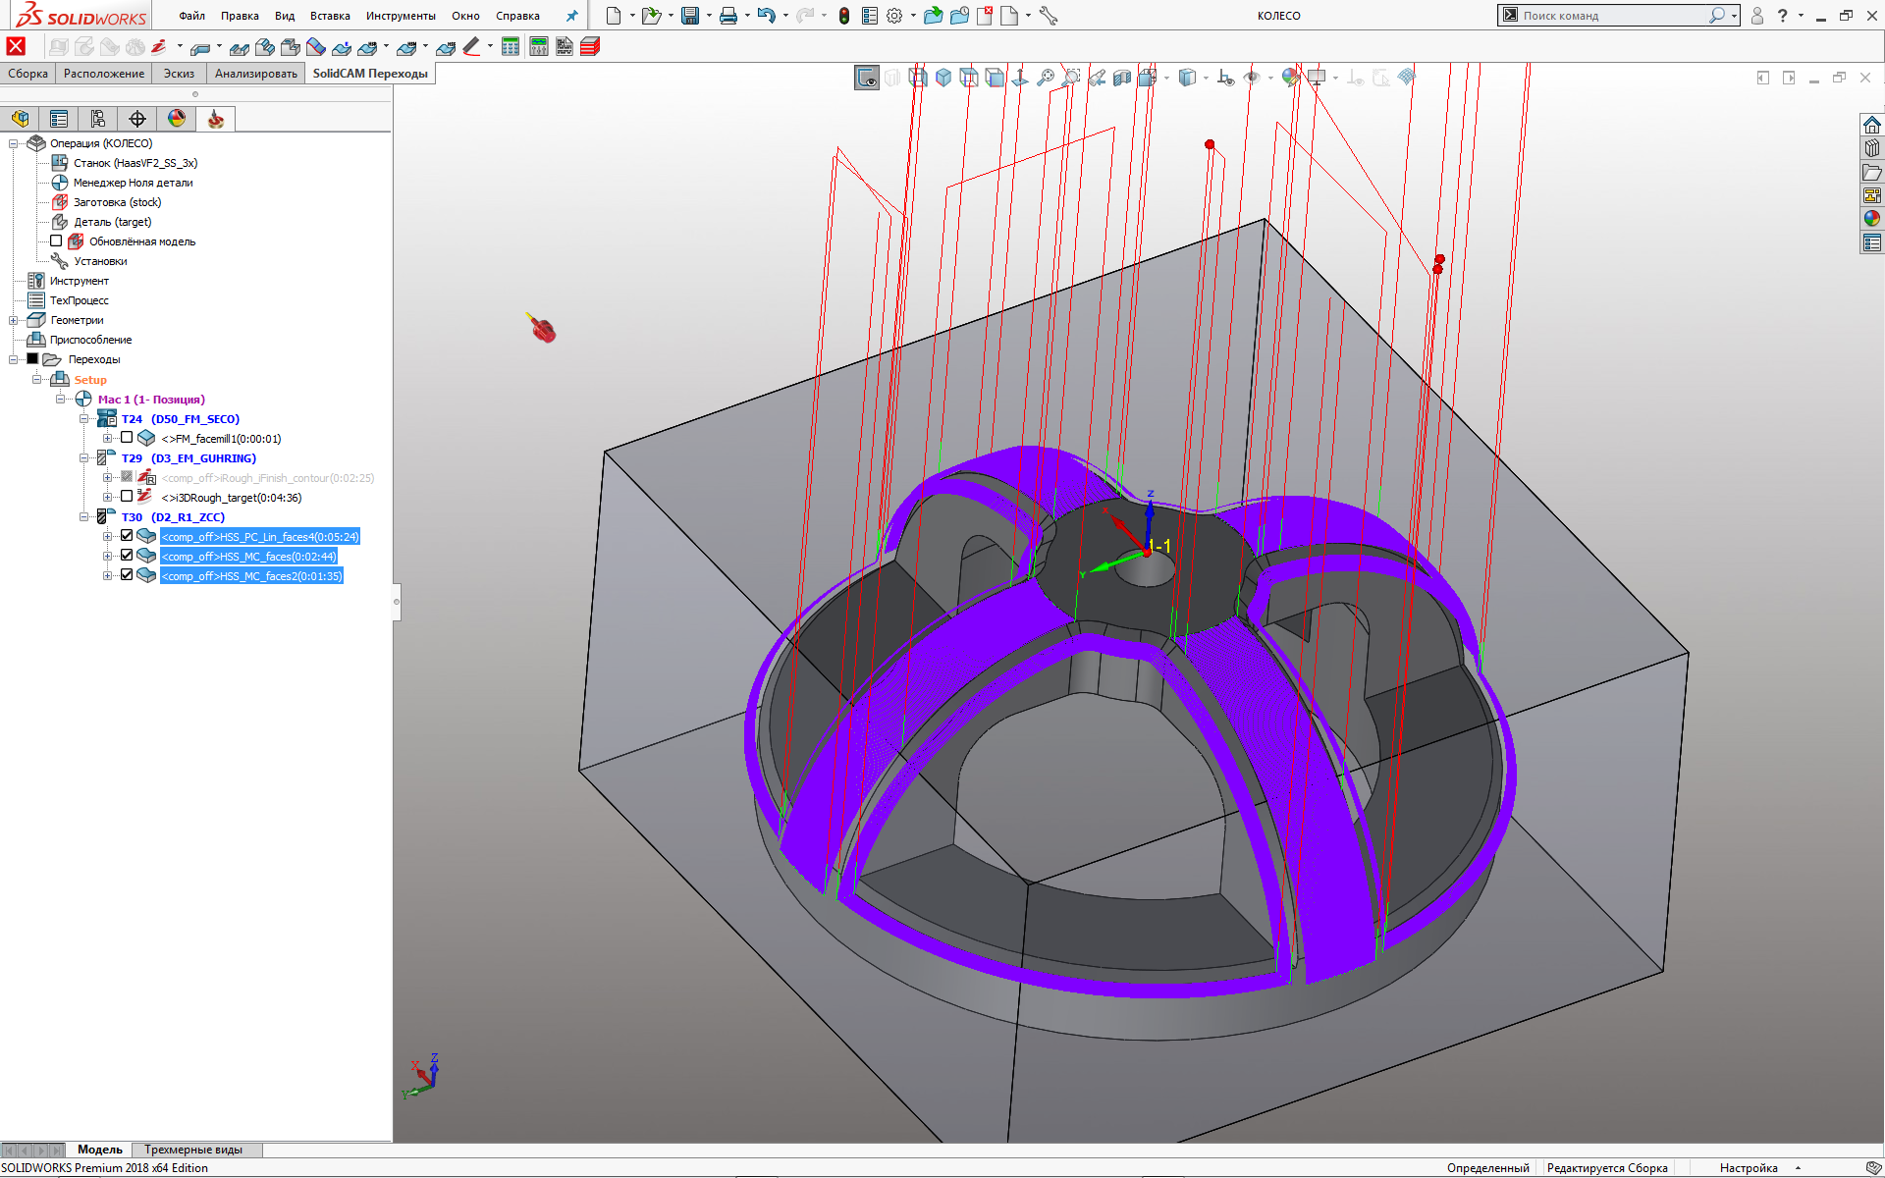
Task: Click the Undo arrow icon
Action: [x=766, y=16]
